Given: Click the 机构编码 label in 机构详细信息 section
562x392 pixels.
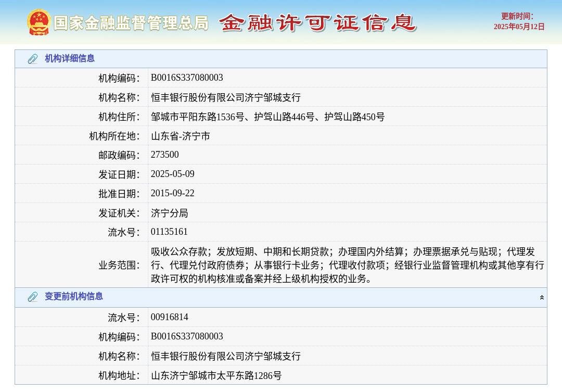Looking at the screenshot, I should coord(119,78).
